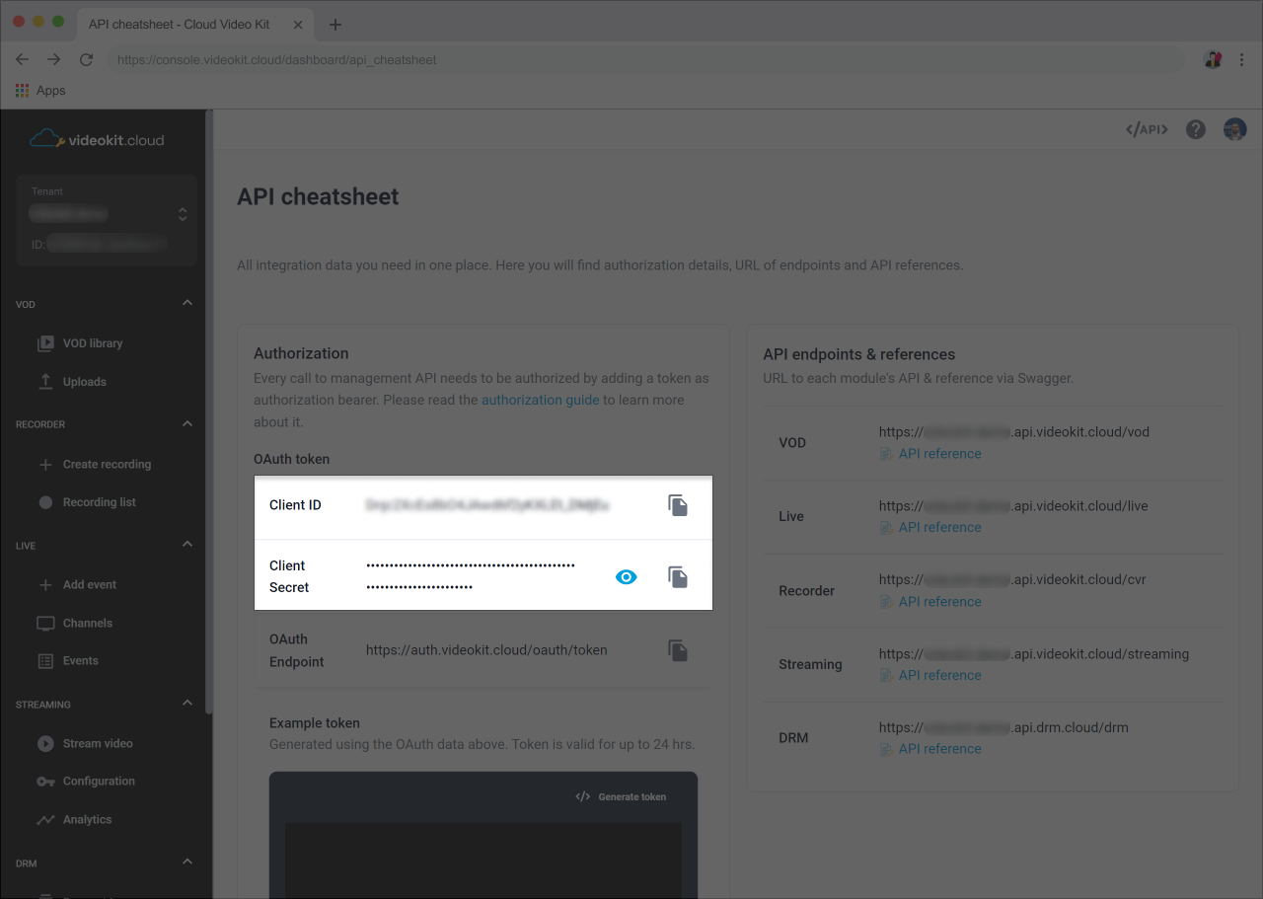1263x899 pixels.
Task: Click the browser back arrow
Action: 23,59
